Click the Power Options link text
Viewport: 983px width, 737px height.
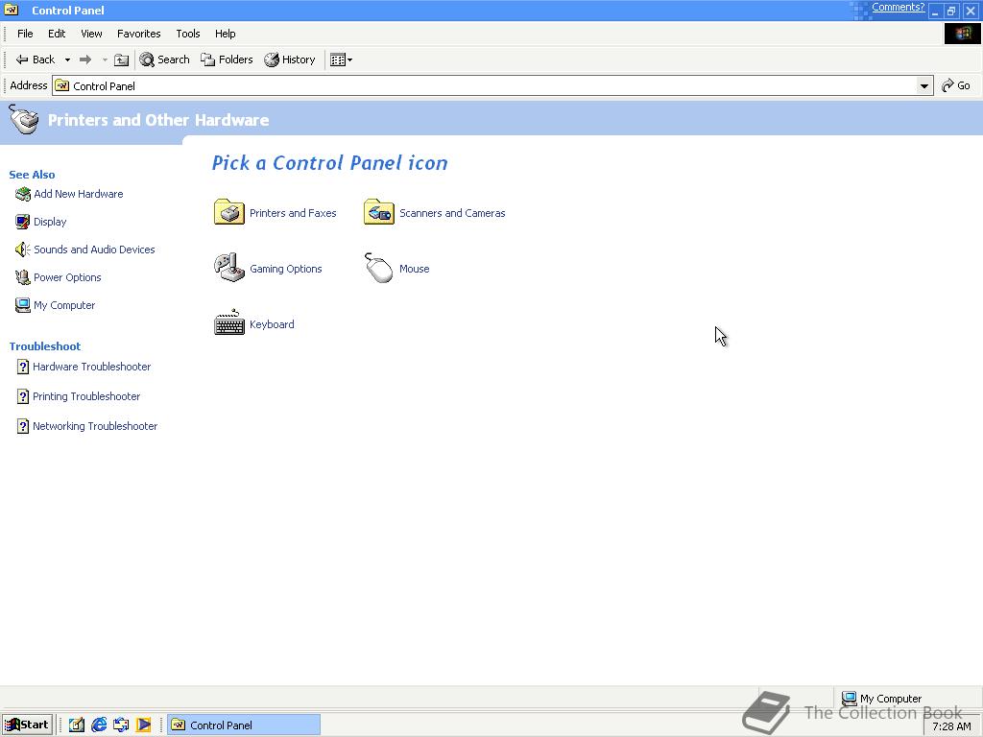[x=67, y=277]
